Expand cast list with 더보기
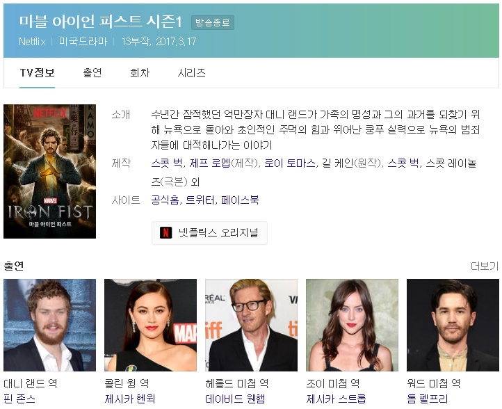This screenshot has width=502, height=409. click(484, 266)
